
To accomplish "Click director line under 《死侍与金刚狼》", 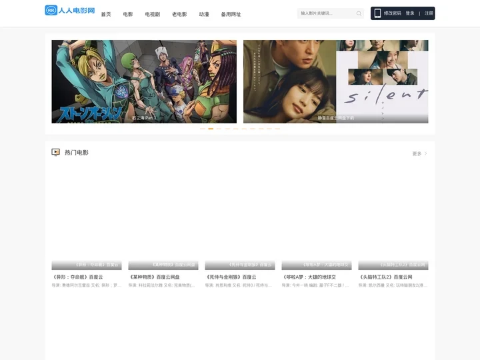I will (239, 285).
